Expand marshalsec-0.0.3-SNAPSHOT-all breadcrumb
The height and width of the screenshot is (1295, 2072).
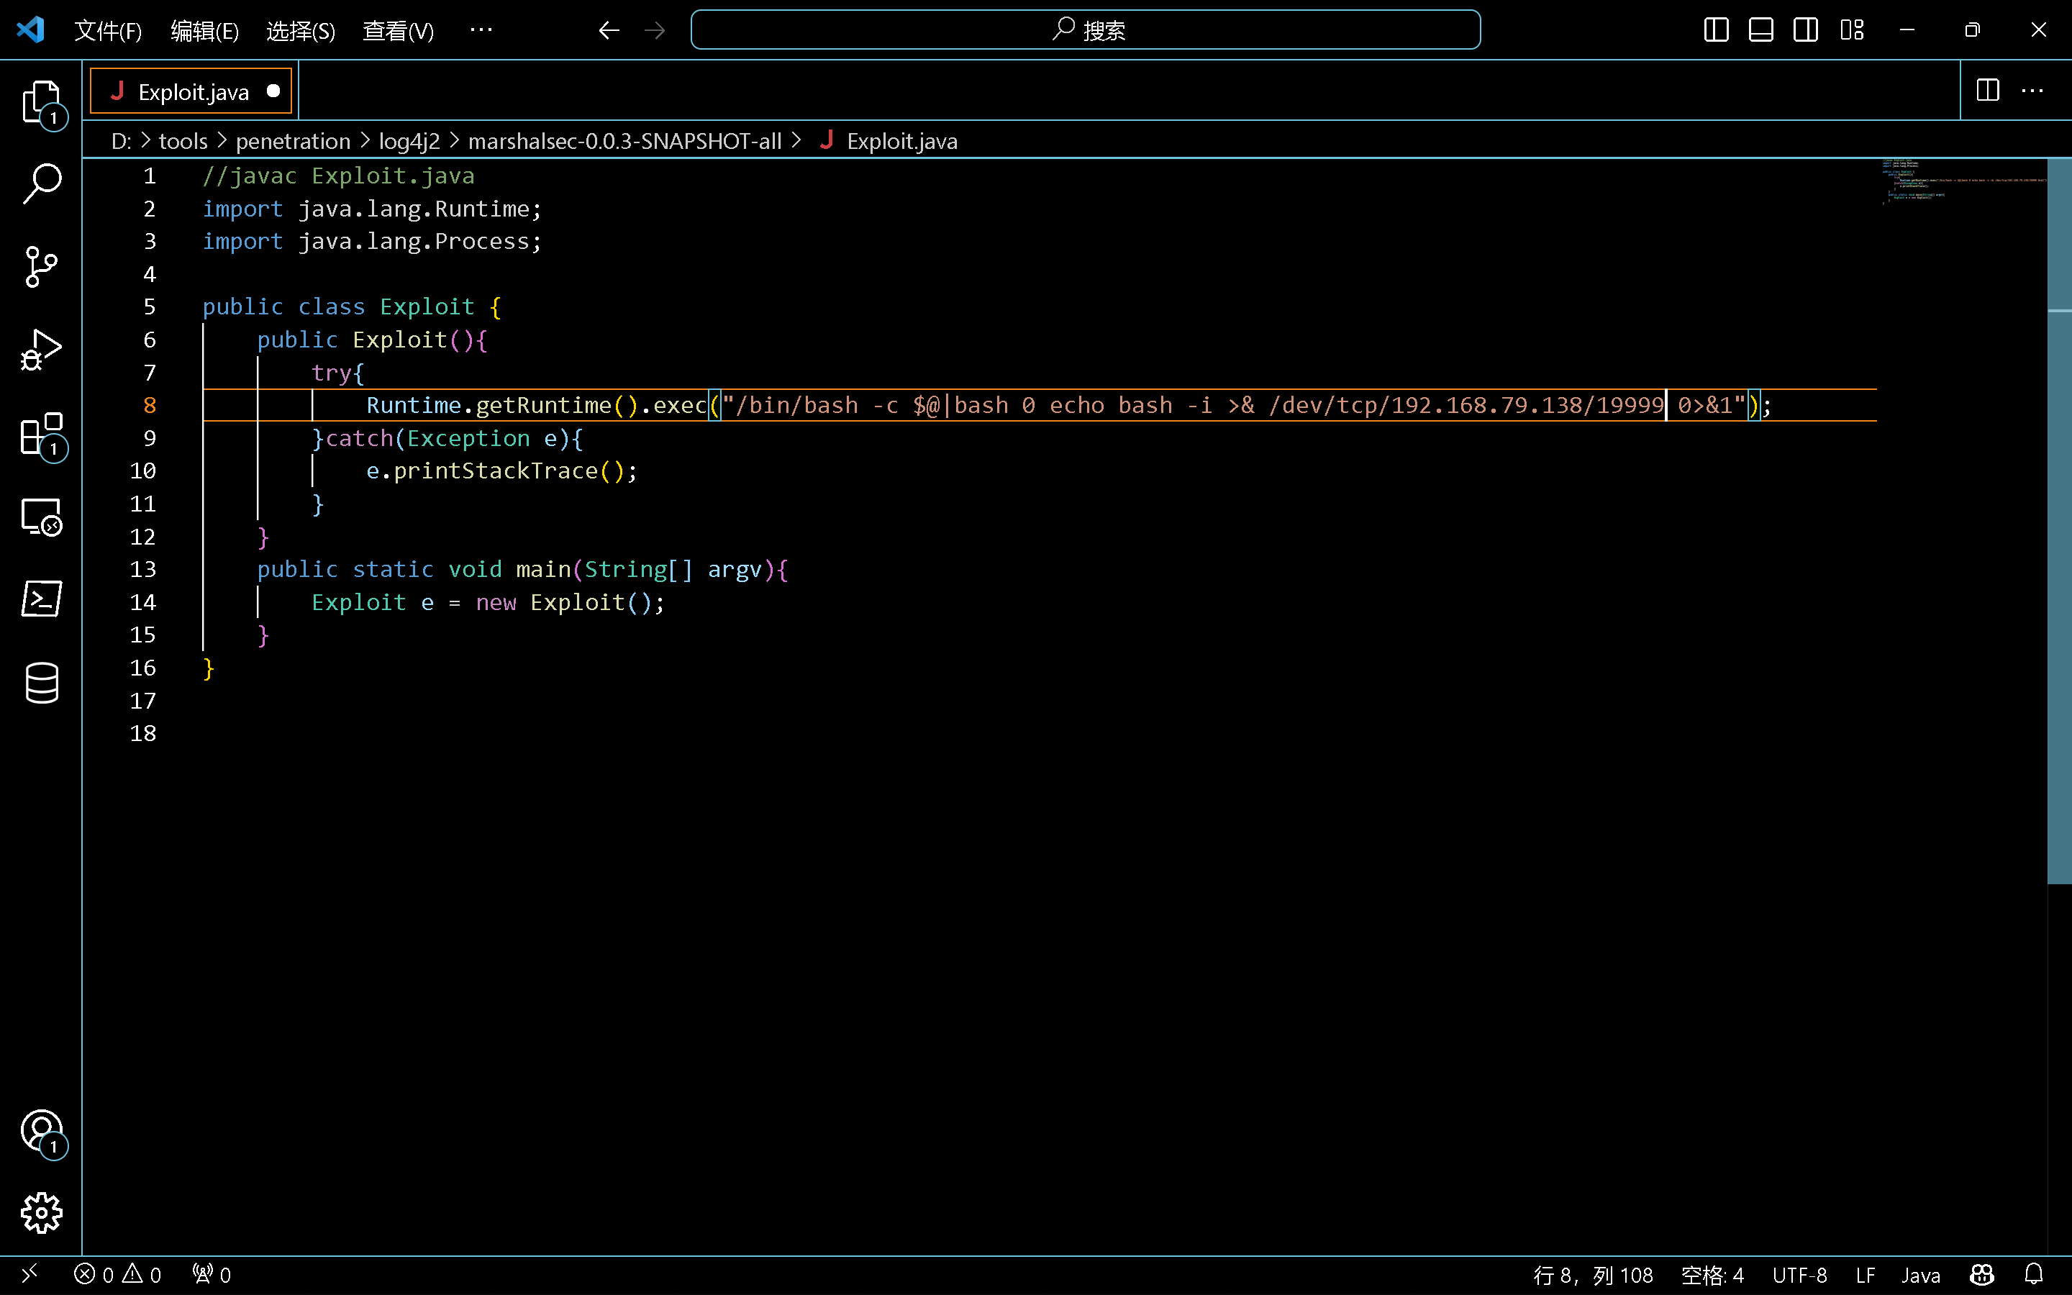(625, 140)
